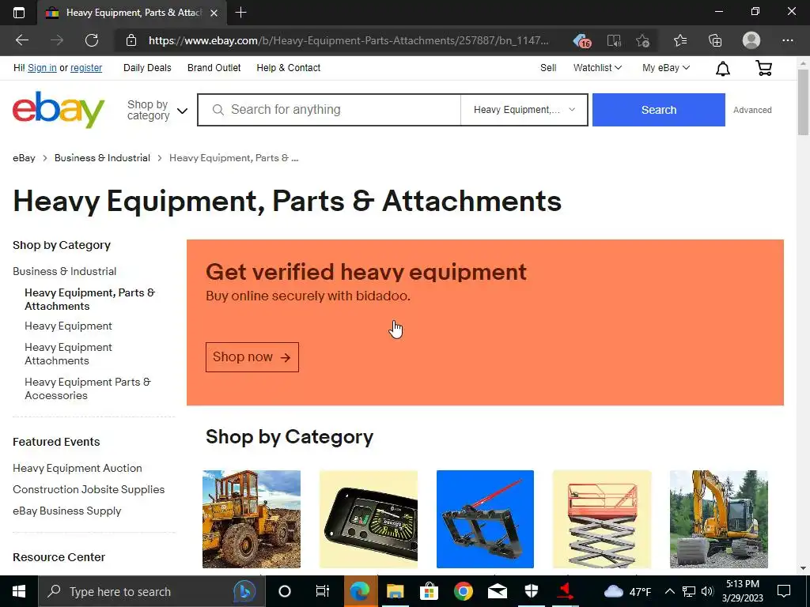The height and width of the screenshot is (607, 810).
Task: Open the weather 47°F widget
Action: point(627,591)
